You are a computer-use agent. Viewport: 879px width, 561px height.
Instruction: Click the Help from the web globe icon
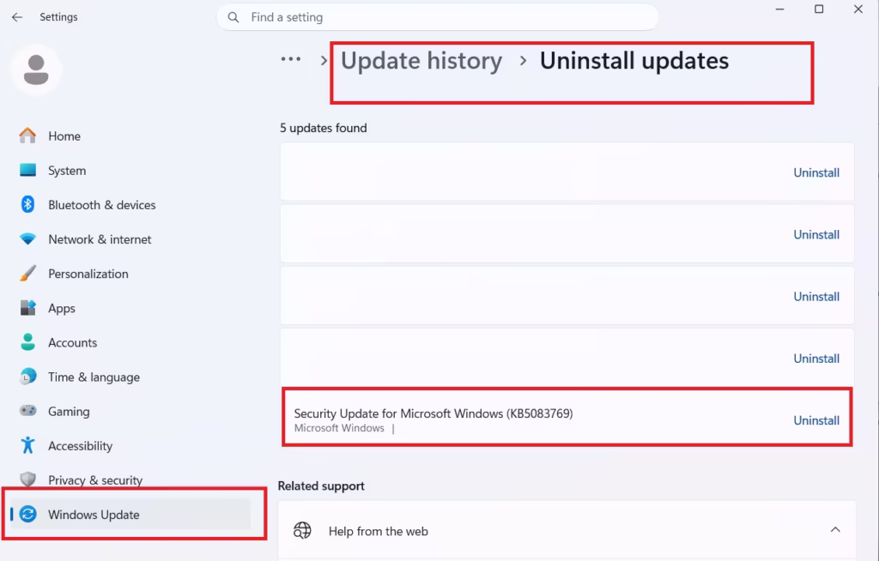point(302,530)
